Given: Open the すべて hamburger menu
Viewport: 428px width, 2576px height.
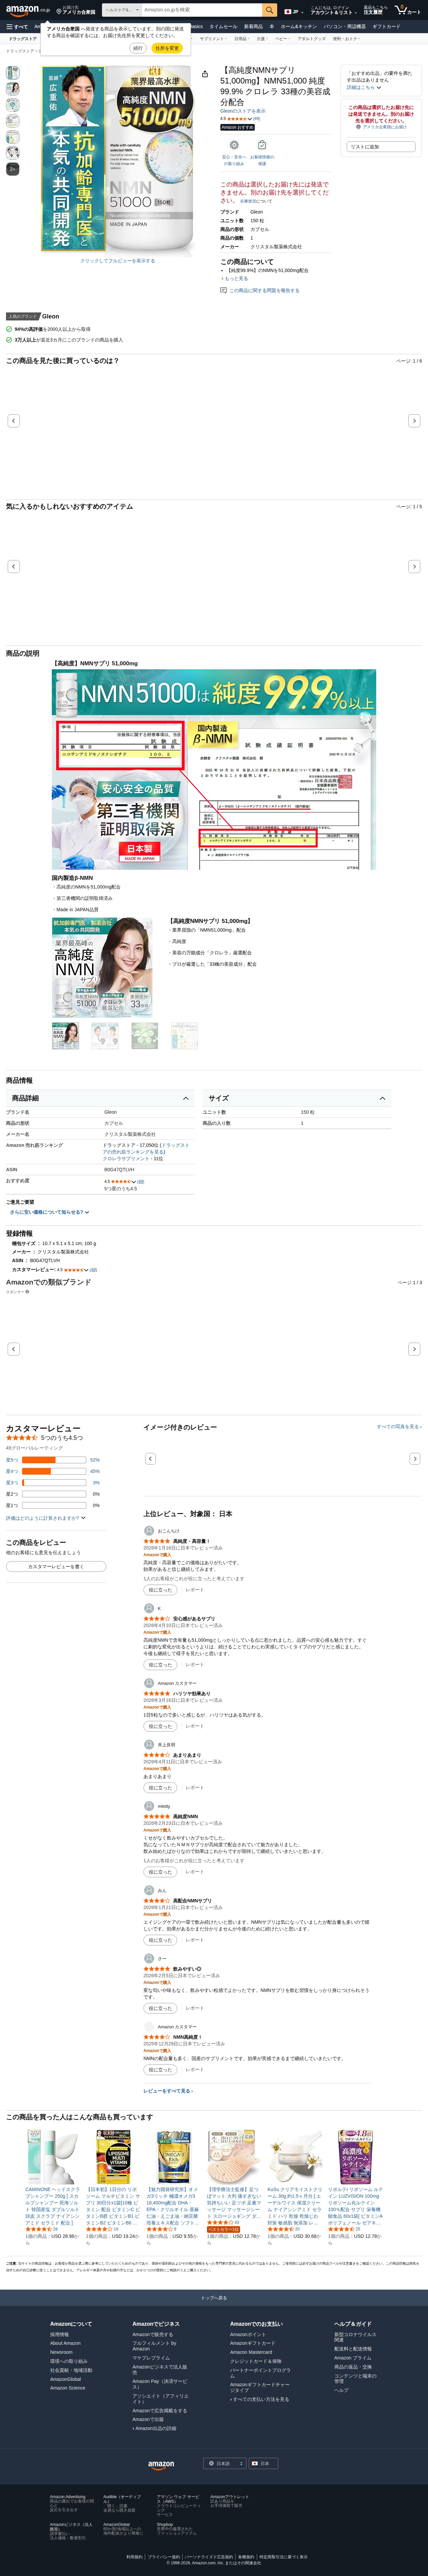Looking at the screenshot, I should pyautogui.click(x=17, y=27).
